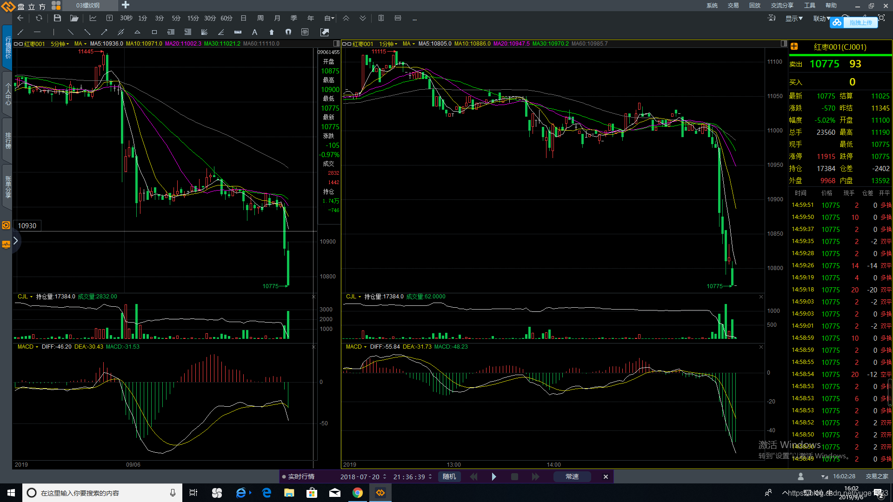
Task: Select the ruler measurement tool
Action: [x=238, y=32]
